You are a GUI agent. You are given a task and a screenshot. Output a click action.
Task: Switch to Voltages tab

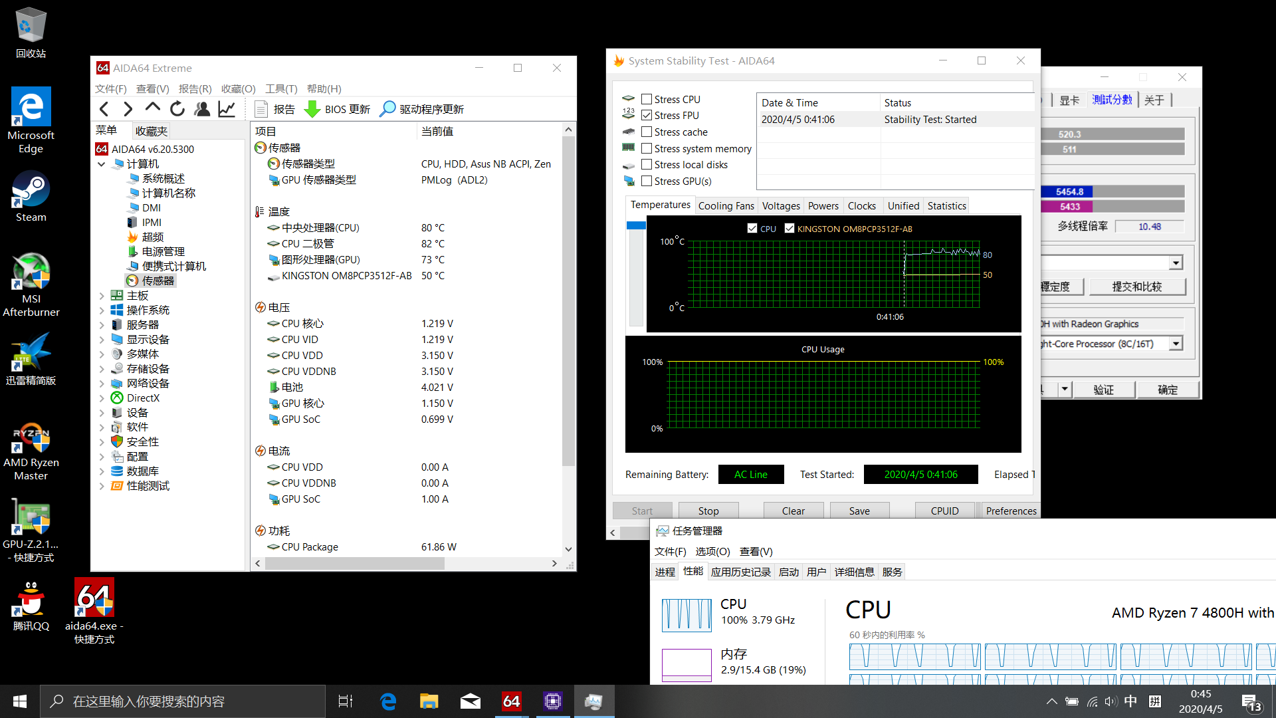pos(781,205)
